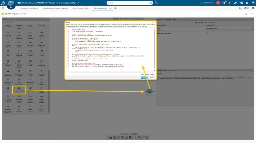
Task: Open MyDataPreparationWorkflow canvas tab
Action: pos(122,19)
